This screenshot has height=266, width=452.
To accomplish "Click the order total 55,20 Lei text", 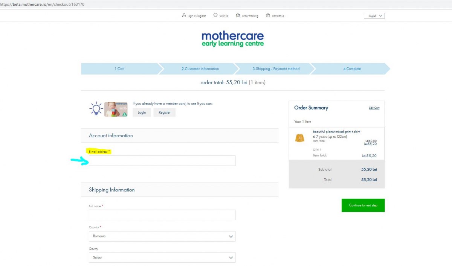I will point(233,82).
